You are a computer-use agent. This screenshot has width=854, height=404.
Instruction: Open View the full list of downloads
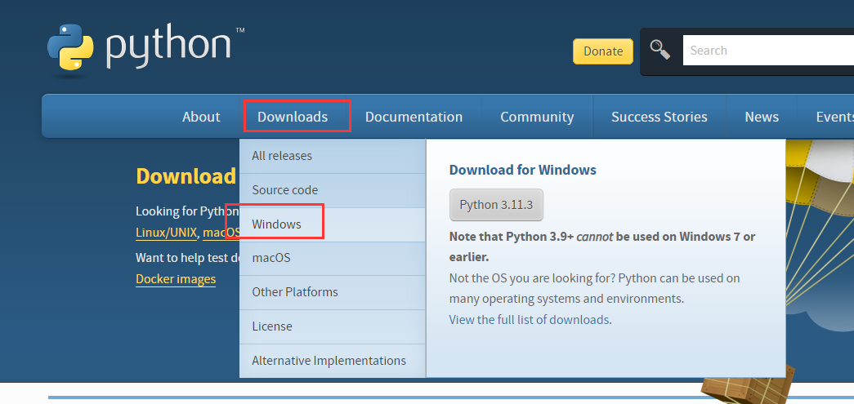point(529,320)
